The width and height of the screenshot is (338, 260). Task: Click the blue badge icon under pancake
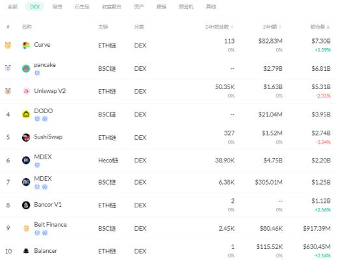(x=37, y=73)
